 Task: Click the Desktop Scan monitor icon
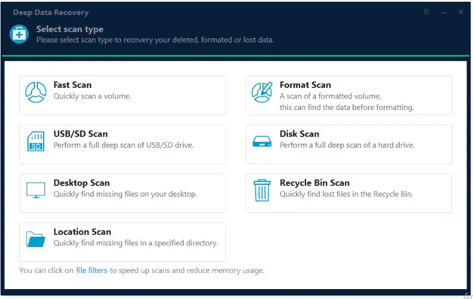tap(35, 190)
